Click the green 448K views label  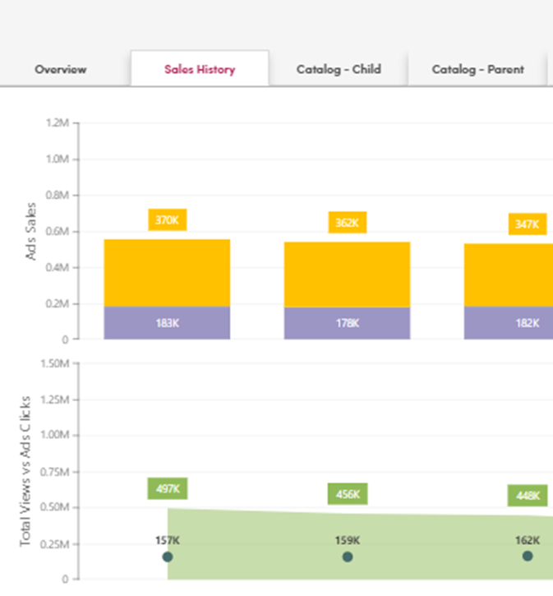click(527, 496)
